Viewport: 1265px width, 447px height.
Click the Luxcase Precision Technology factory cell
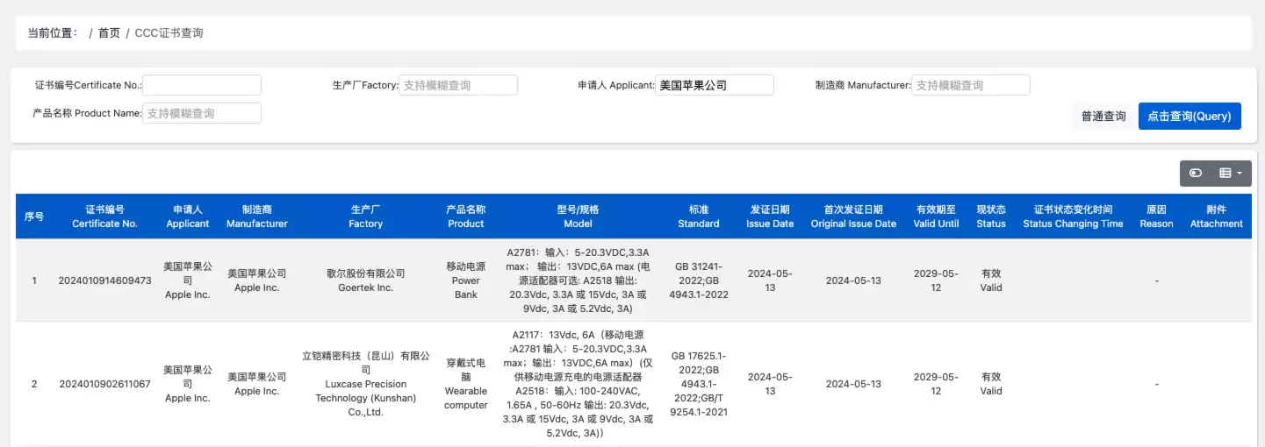click(x=365, y=384)
